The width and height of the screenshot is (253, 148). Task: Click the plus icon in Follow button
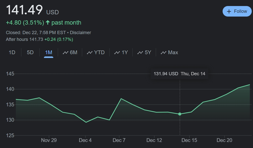click(x=229, y=12)
